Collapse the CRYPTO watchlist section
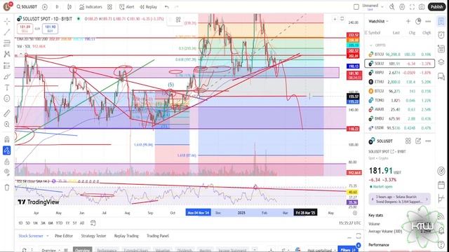The width and height of the screenshot is (449, 252). (x=371, y=45)
